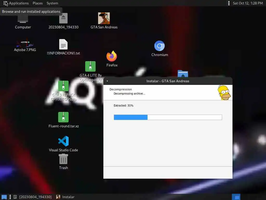
Task: Switch to the [20230804_194330] taskbar window
Action: [x=32, y=197]
